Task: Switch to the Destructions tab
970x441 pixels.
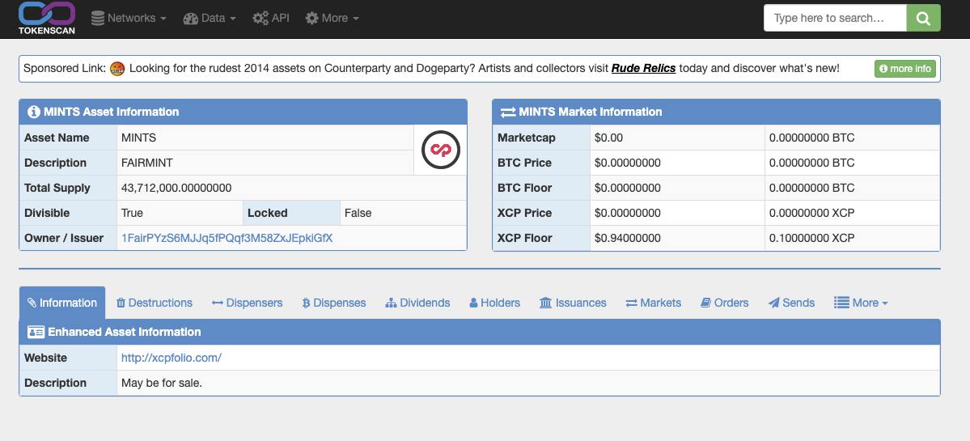Action: pos(155,303)
